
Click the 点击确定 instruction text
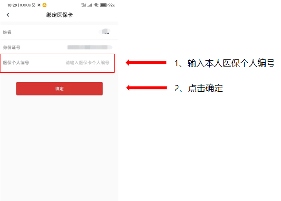[x=205, y=88]
